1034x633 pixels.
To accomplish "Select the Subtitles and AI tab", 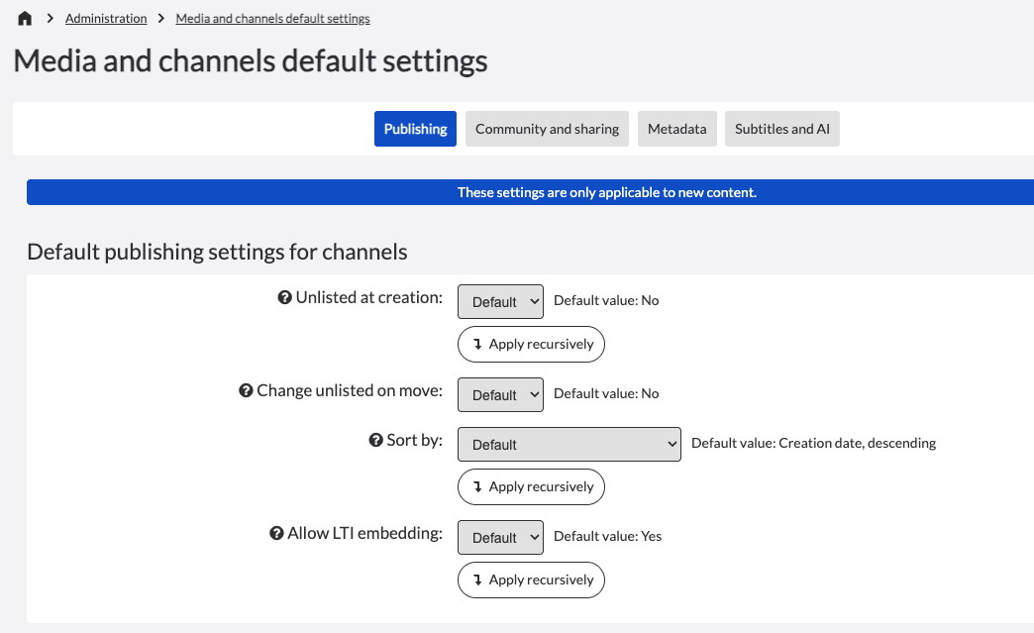I will click(781, 129).
